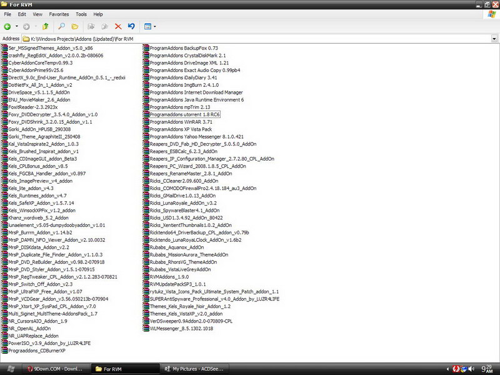Click archive icon for WLMessenger_8.5.1302.1018
Image resolution: width=500 pixels, height=375 pixels.
[x=146, y=329]
